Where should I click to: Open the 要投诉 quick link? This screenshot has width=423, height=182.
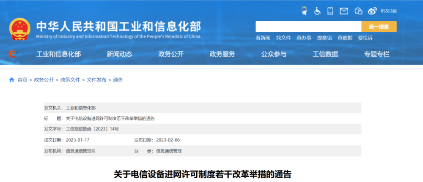pos(365,38)
